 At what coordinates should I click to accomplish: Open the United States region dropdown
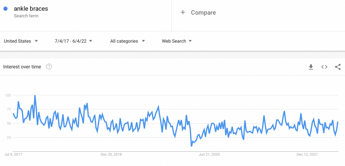[20, 41]
